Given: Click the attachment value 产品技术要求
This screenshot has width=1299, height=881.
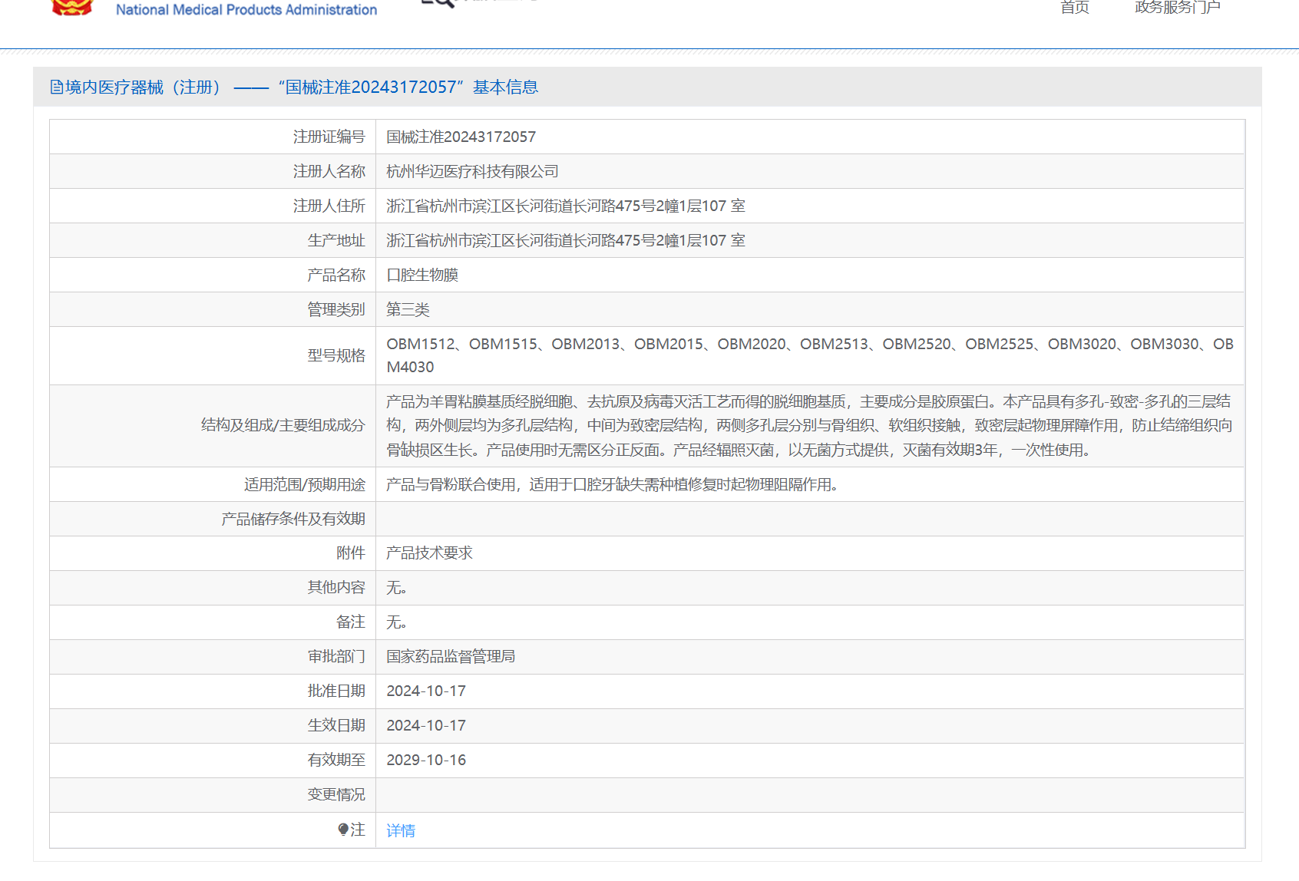Looking at the screenshot, I should [x=429, y=553].
